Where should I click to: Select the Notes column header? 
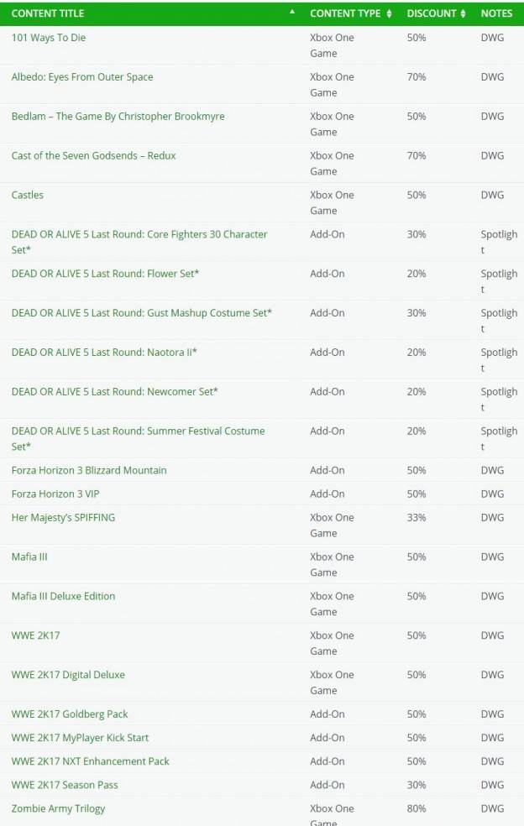click(x=496, y=13)
